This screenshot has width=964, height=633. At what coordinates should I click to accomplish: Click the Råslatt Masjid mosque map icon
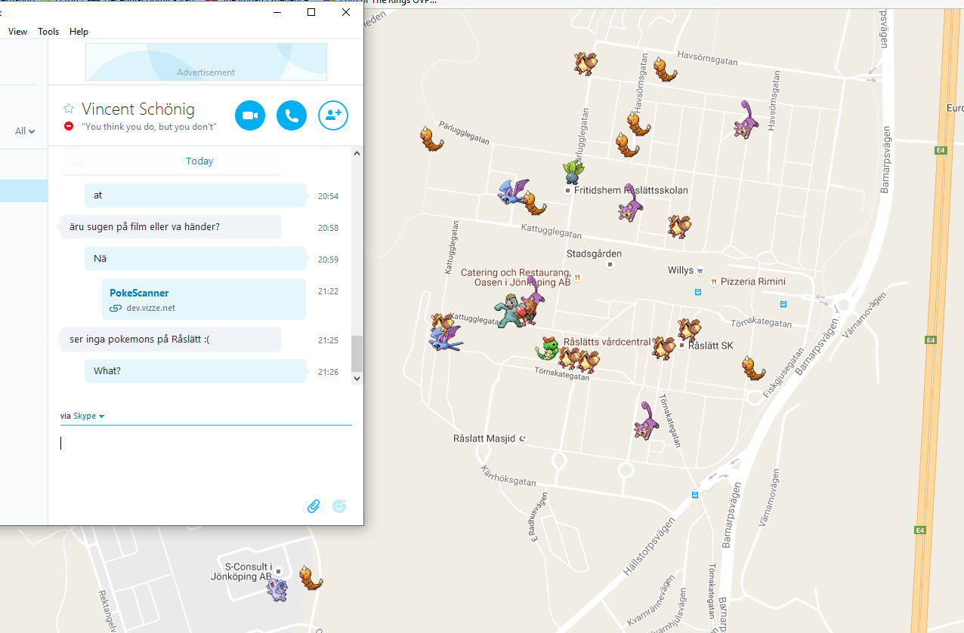pyautogui.click(x=521, y=438)
